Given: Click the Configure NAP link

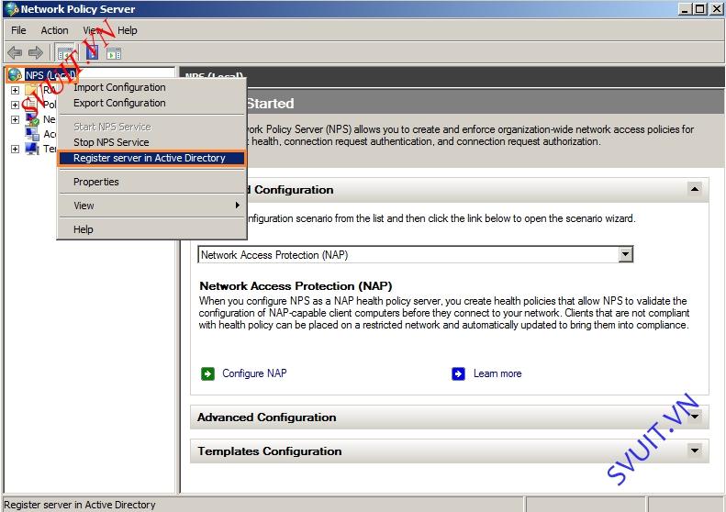Looking at the screenshot, I should coord(254,373).
